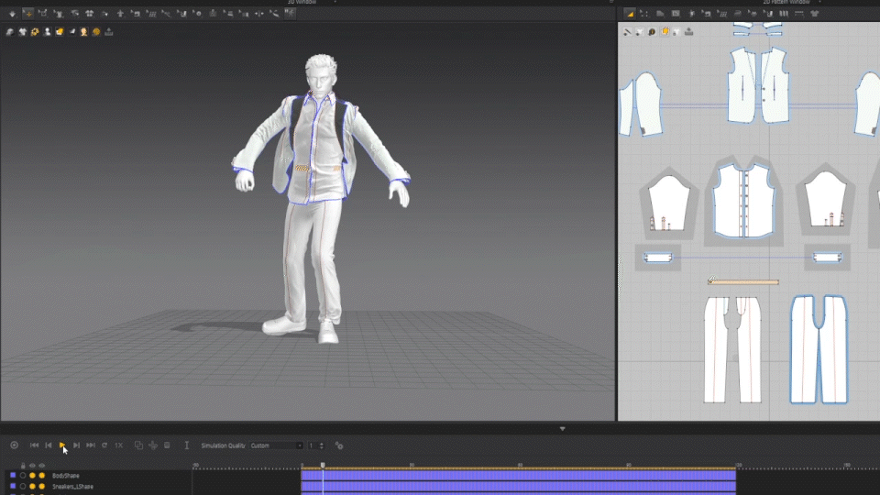The width and height of the screenshot is (880, 495).
Task: Collapse the timeline panel using center arrow
Action: [563, 428]
